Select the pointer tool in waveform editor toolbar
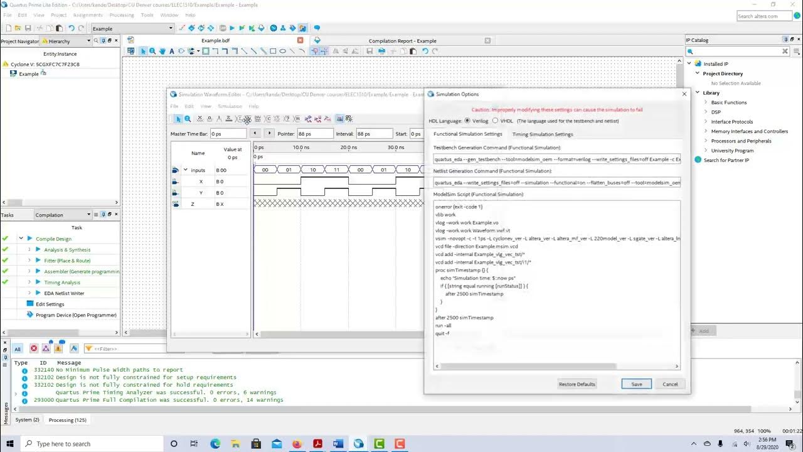This screenshot has width=803, height=452. 178,119
